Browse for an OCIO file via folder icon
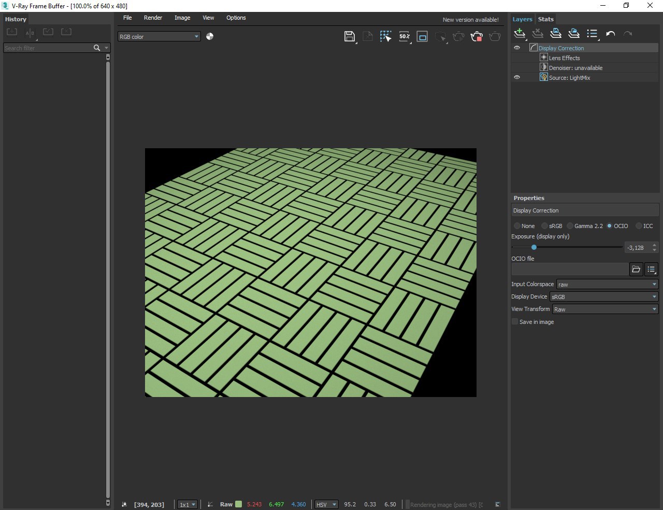Image resolution: width=663 pixels, height=510 pixels. click(636, 269)
